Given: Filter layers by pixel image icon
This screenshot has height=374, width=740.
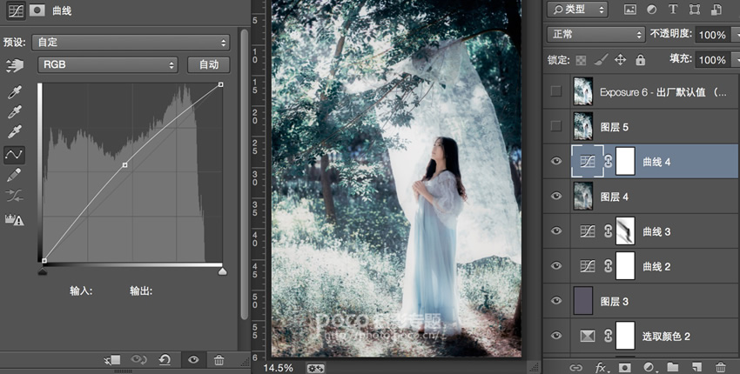Looking at the screenshot, I should pos(630,10).
